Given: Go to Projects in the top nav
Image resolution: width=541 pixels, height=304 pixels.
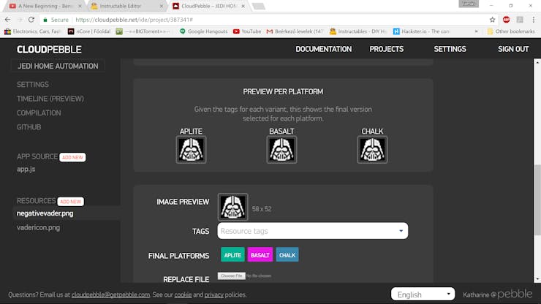Looking at the screenshot, I should coord(387,49).
